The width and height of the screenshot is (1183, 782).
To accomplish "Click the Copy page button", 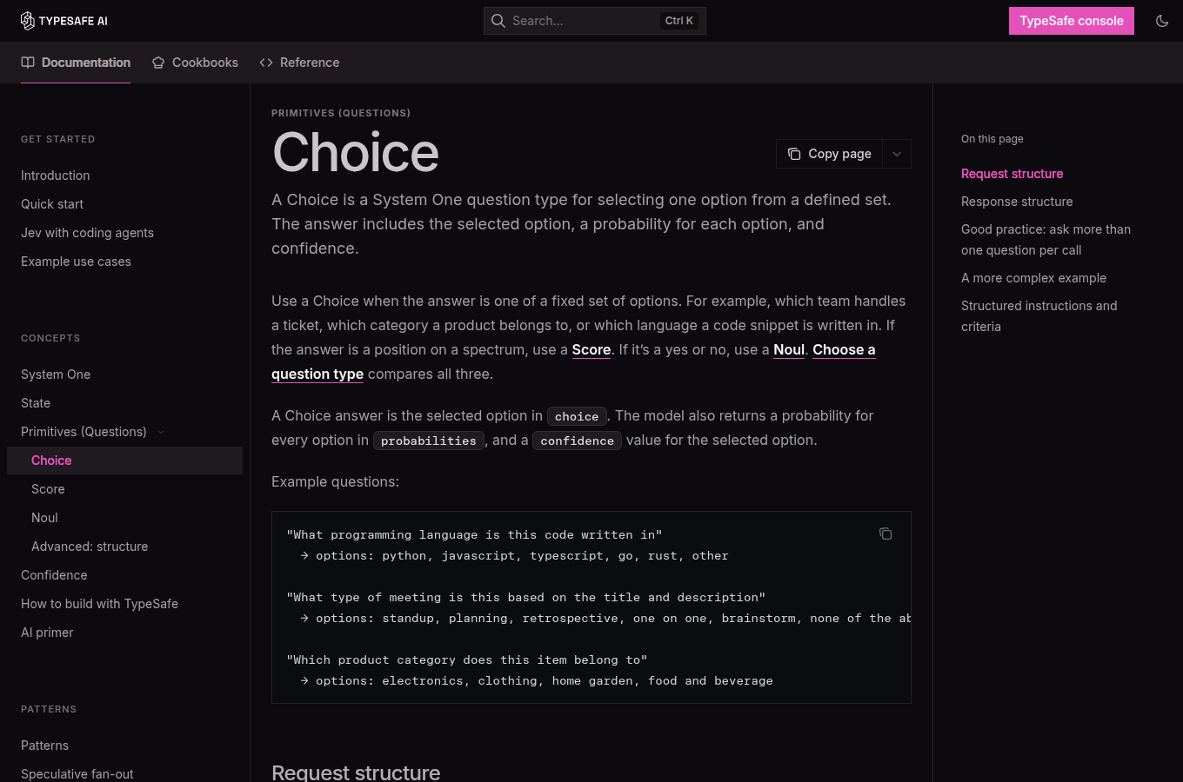I will tap(830, 154).
